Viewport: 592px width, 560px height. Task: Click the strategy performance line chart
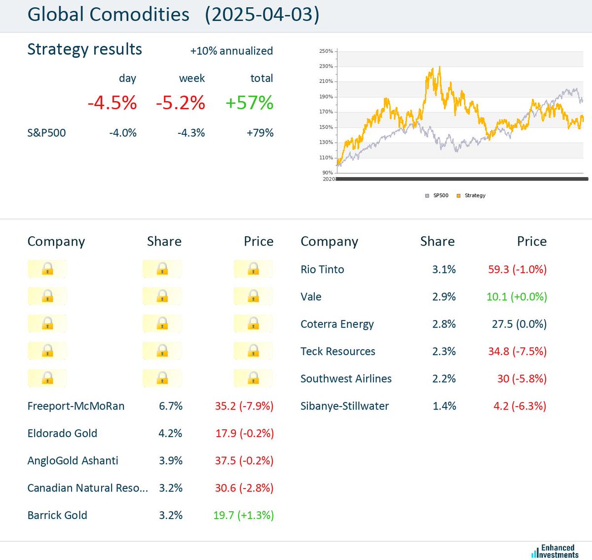point(453,116)
